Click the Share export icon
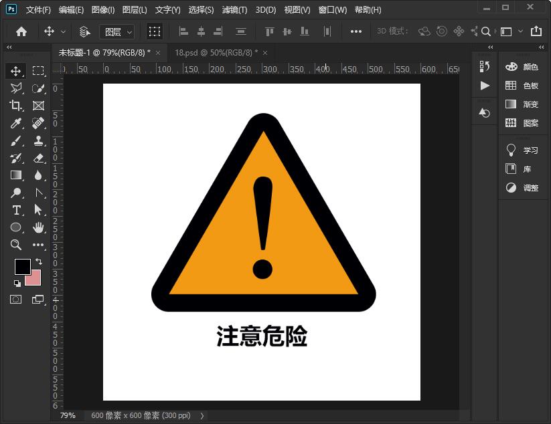551x424 pixels. pos(536,31)
